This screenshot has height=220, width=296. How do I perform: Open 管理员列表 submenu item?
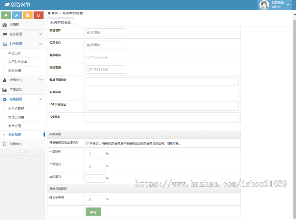point(16,117)
